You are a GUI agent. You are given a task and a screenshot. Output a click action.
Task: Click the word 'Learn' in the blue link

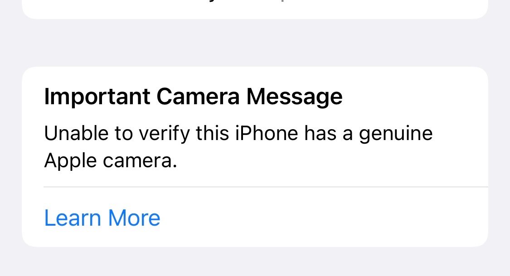73,218
